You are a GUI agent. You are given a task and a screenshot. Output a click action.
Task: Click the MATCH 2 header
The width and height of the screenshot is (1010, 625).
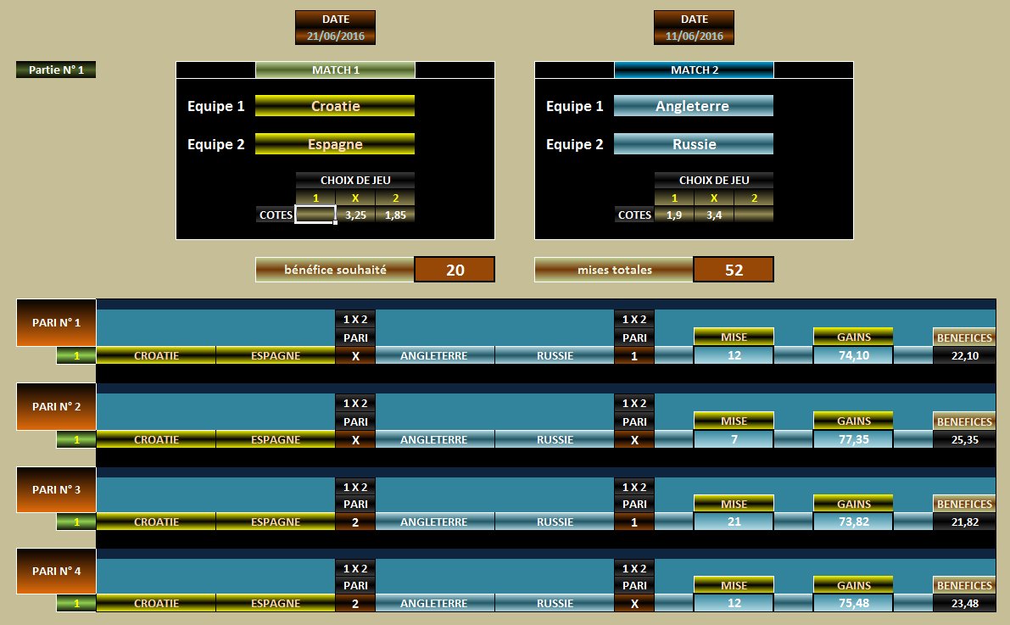695,70
